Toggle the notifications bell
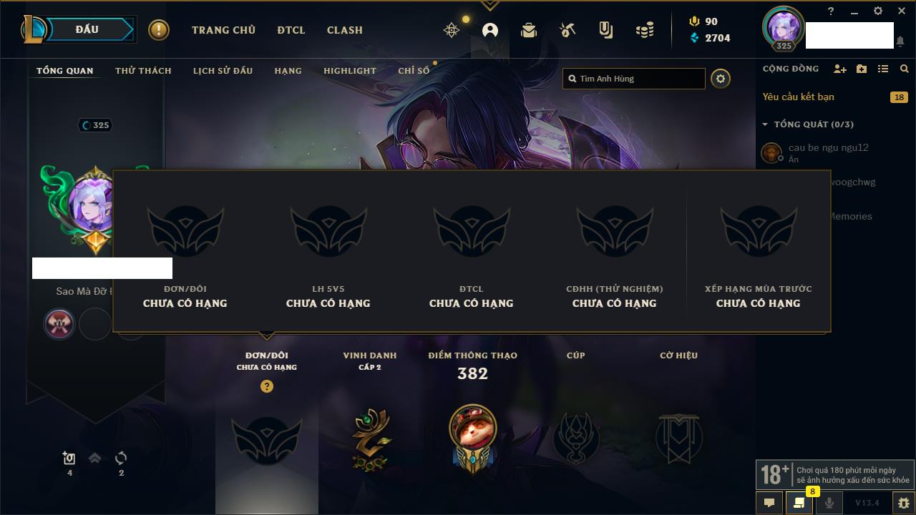The height and width of the screenshot is (515, 916). click(x=900, y=41)
